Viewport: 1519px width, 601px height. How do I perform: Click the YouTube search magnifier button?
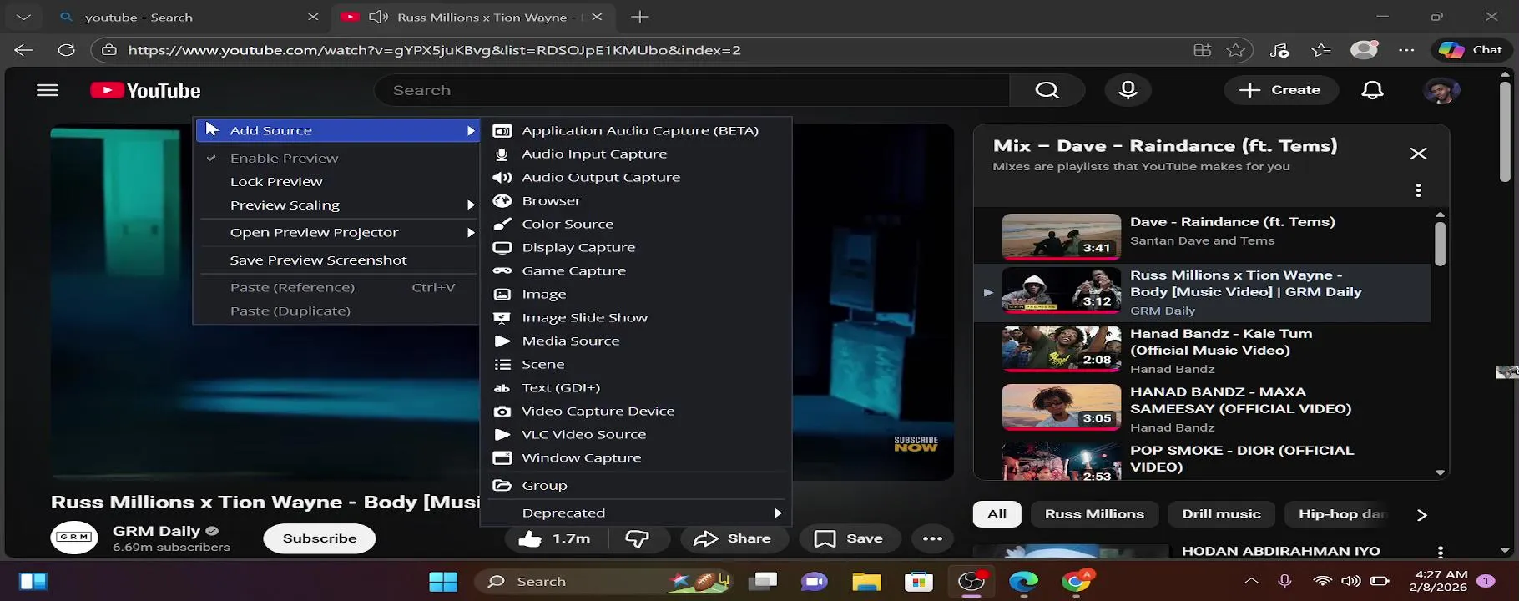[1047, 90]
